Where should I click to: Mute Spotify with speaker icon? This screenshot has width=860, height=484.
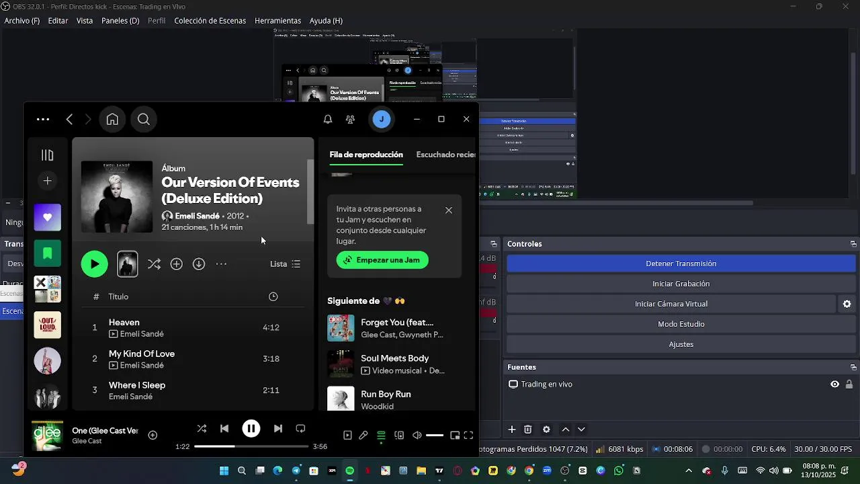point(417,436)
